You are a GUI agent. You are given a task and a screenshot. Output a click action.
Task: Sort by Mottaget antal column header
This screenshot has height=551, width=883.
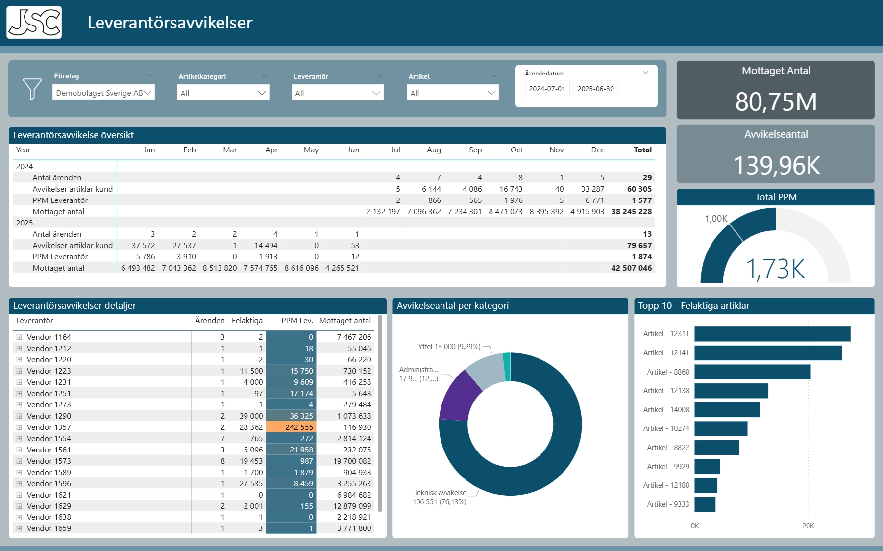coord(345,321)
